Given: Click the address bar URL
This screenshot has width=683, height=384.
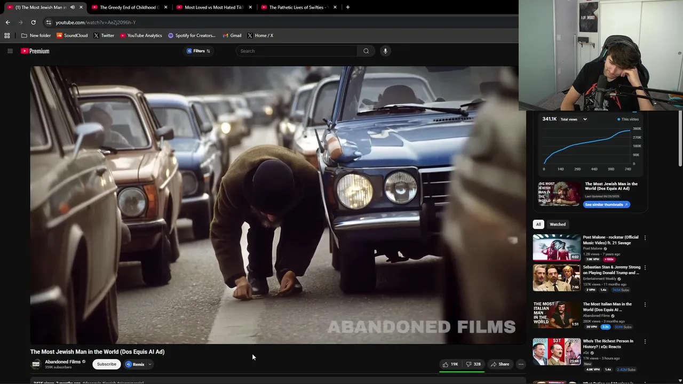Looking at the screenshot, I should [x=96, y=22].
